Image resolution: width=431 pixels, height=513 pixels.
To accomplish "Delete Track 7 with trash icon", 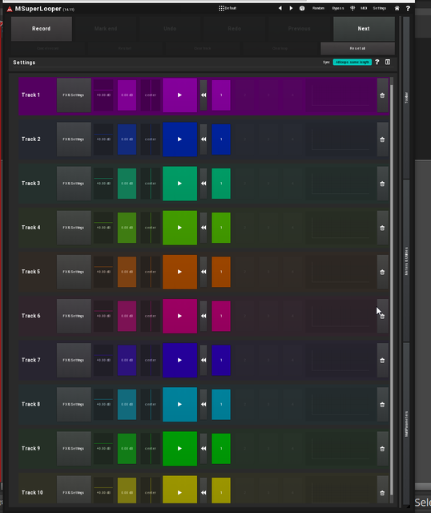I will click(x=382, y=360).
